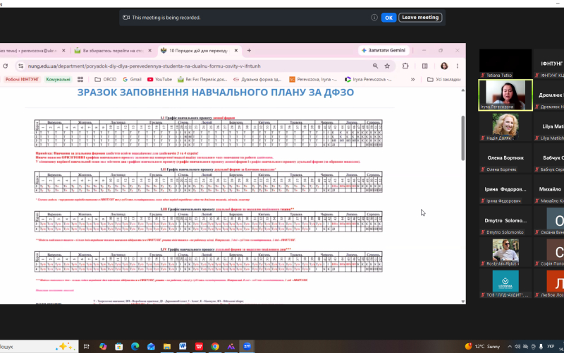Viewport: 564px width, 353px height.
Task: Open the YouTube bookmark
Action: click(160, 79)
